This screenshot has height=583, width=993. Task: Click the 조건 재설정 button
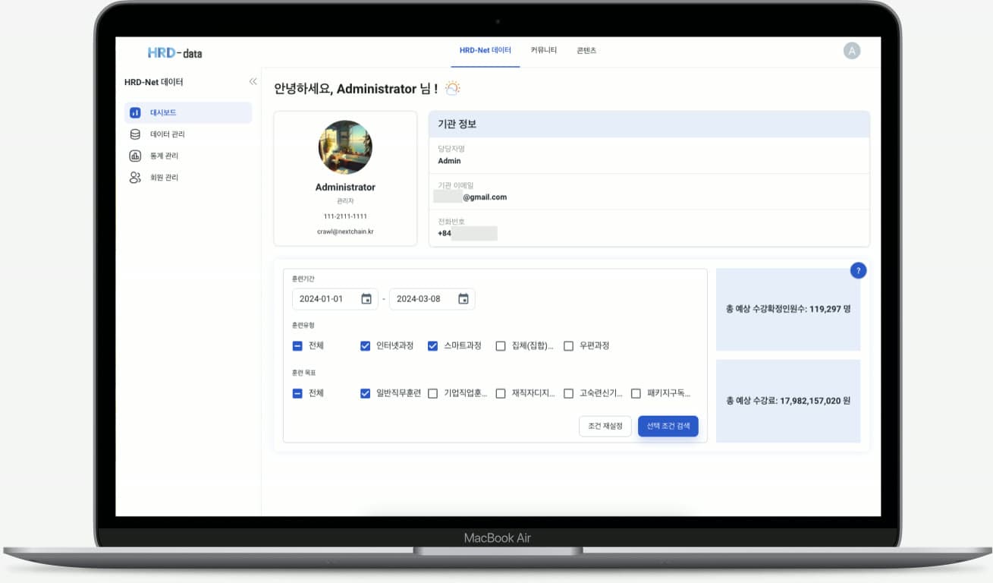pos(605,427)
